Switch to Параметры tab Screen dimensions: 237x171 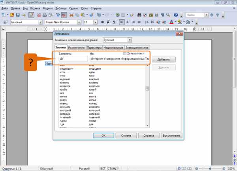point(94,47)
